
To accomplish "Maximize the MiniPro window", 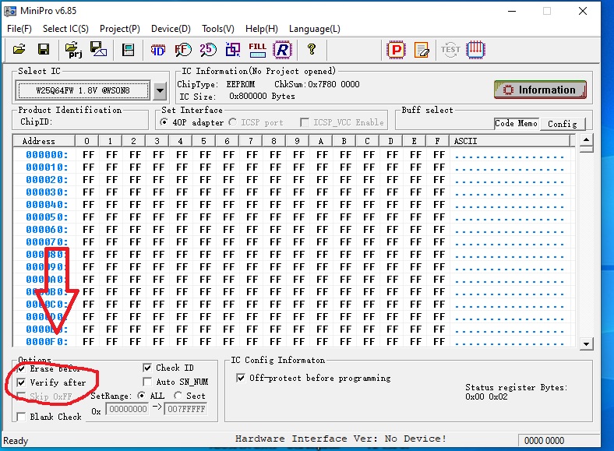I will point(547,11).
